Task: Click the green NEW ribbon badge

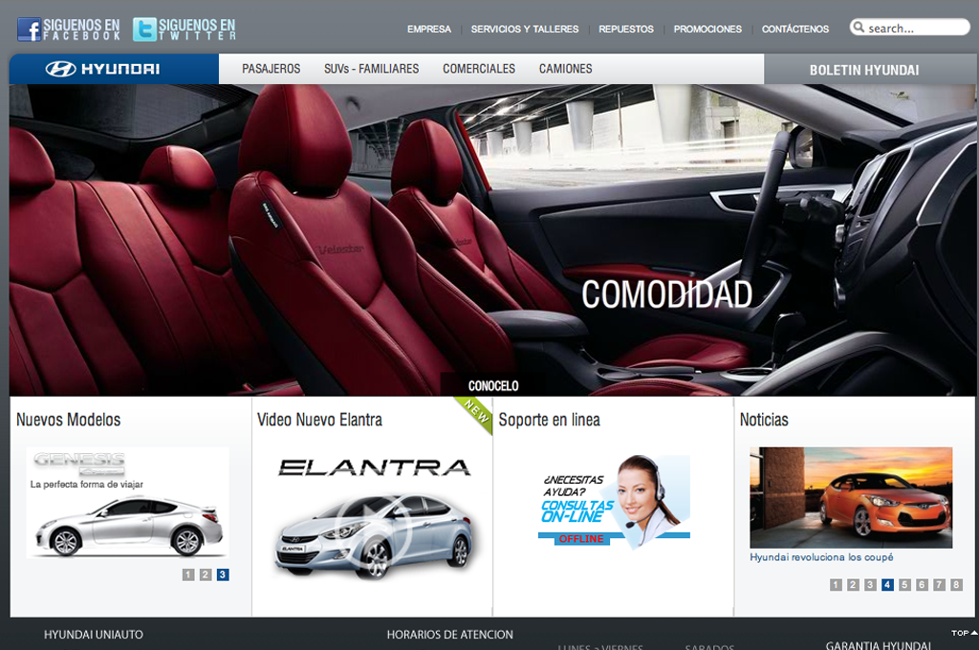Action: coord(475,414)
